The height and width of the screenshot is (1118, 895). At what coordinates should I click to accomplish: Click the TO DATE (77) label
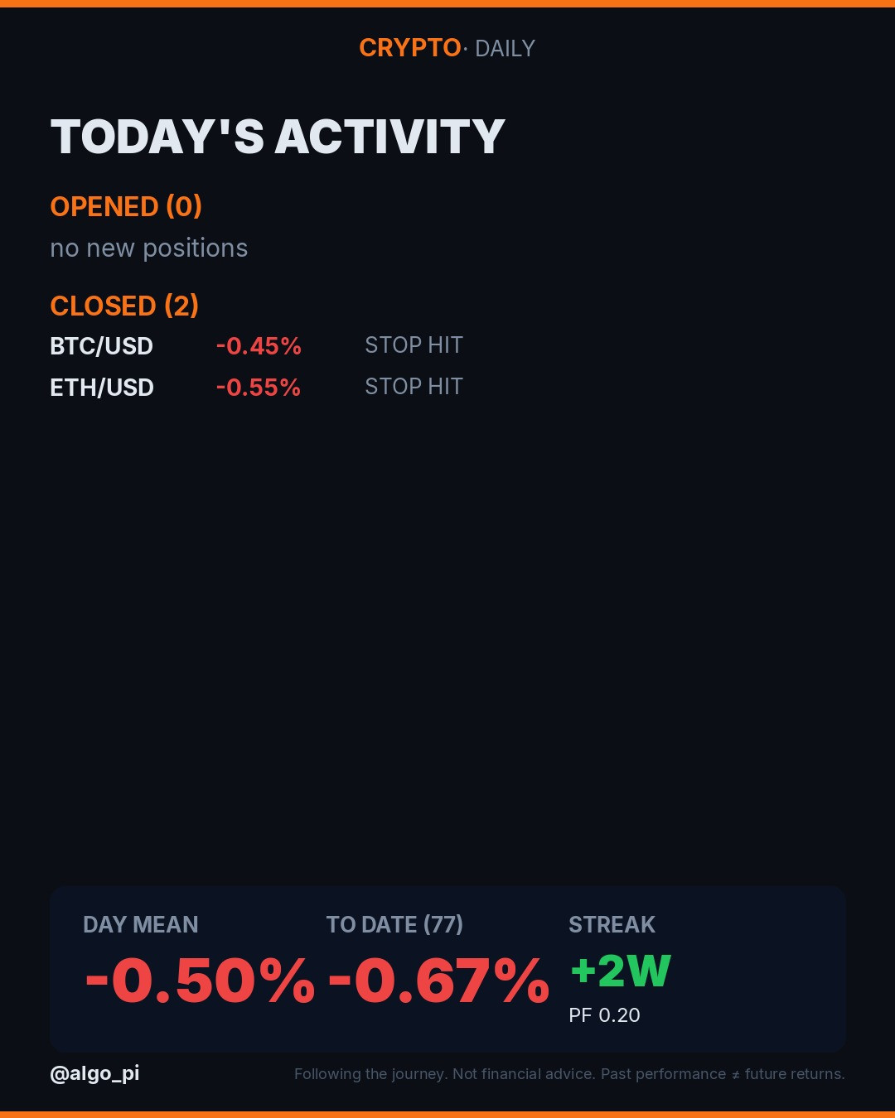click(394, 924)
